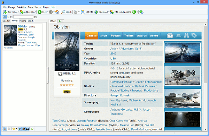This screenshot has height=136, width=209.
Task: Open the Manage menu
Action: click(11, 7)
